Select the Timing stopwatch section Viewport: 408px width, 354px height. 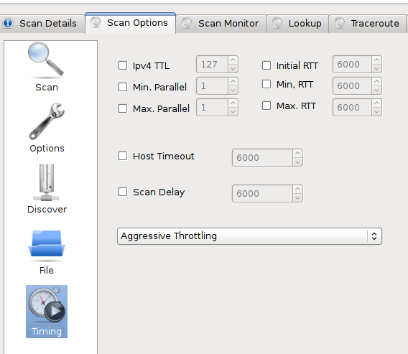tap(47, 312)
